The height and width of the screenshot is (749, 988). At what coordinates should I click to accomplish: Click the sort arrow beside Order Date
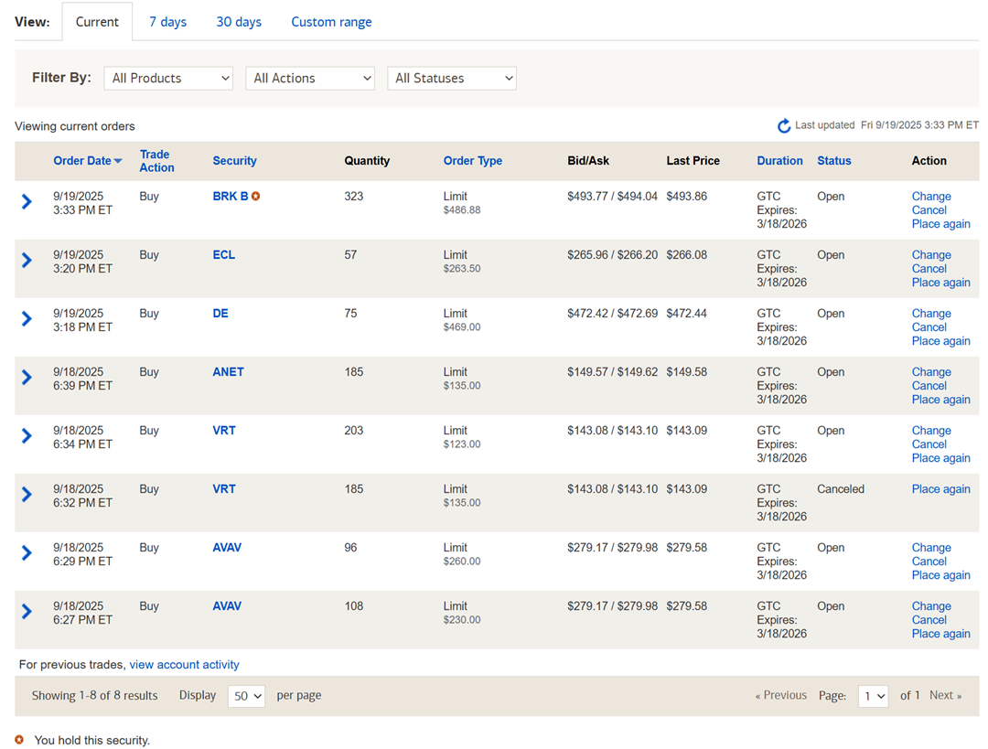point(118,162)
